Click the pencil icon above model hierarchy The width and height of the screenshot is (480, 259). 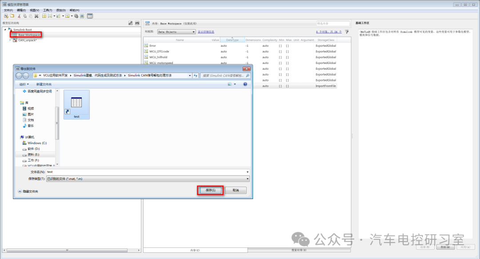130,23
